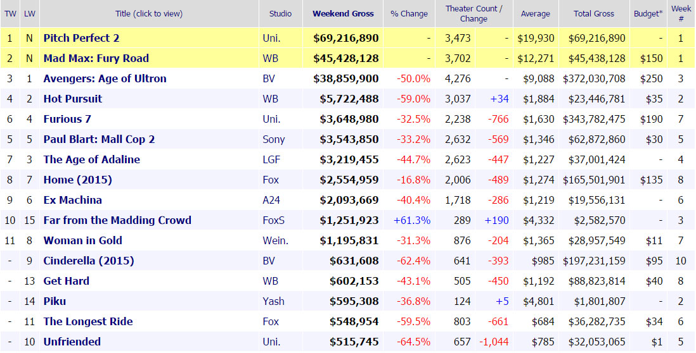Image resolution: width=696 pixels, height=353 pixels.
Task: Open the Furious 7 title link
Action: [x=67, y=119]
